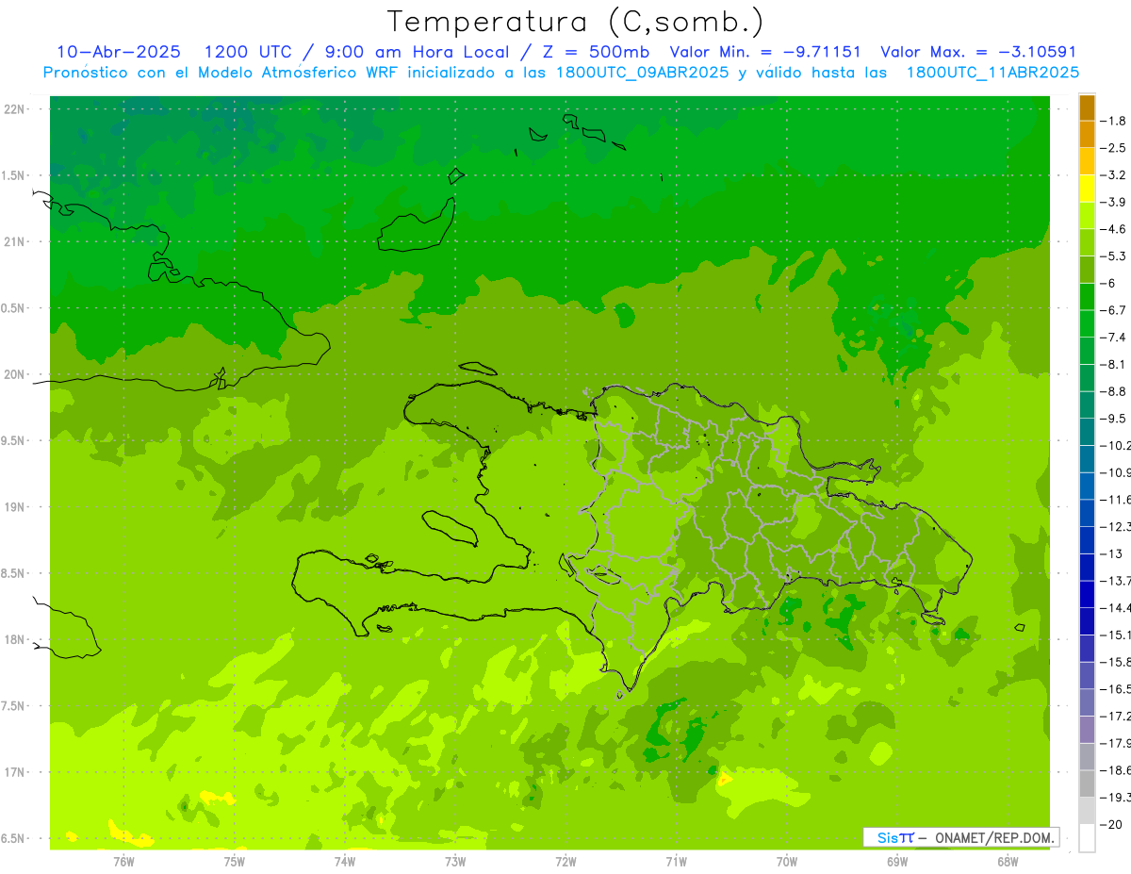Click the "-16.5" colorbar label
Screen dimensions: 1131x874
coord(1116,689)
